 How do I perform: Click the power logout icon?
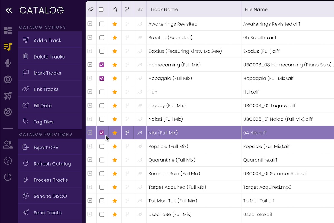coord(8,177)
